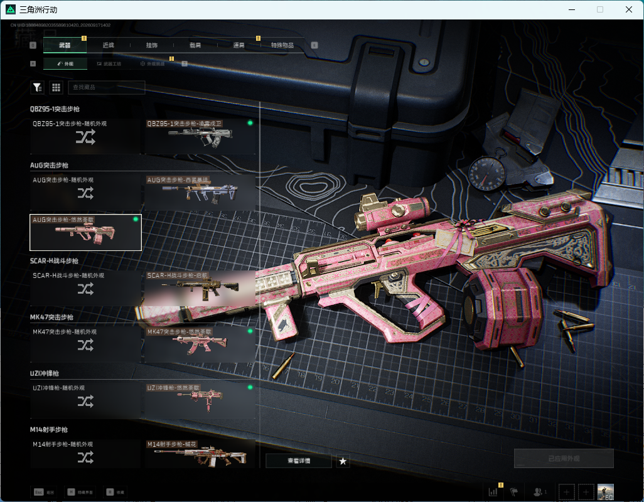Image resolution: width=644 pixels, height=502 pixels.
Task: Pick UZI random skin shuffle card
Action: (x=85, y=400)
